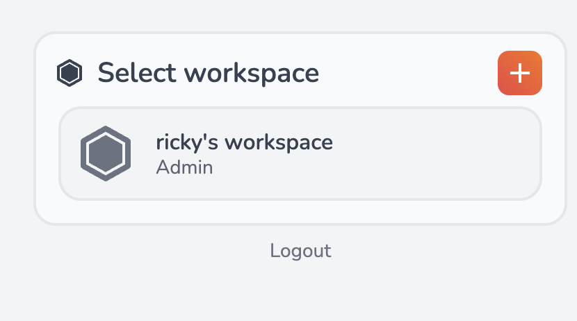
Task: Create a new workspace with the plus icon
Action: [x=519, y=73]
